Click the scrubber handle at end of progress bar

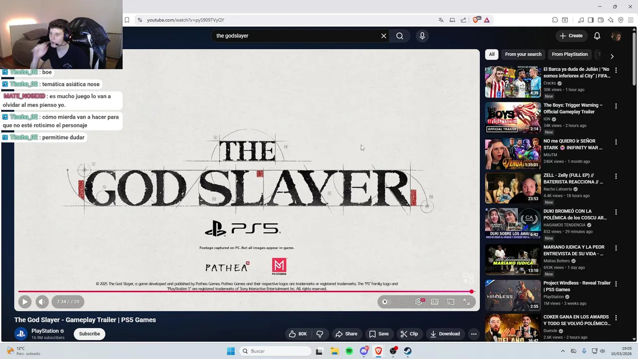472,292
